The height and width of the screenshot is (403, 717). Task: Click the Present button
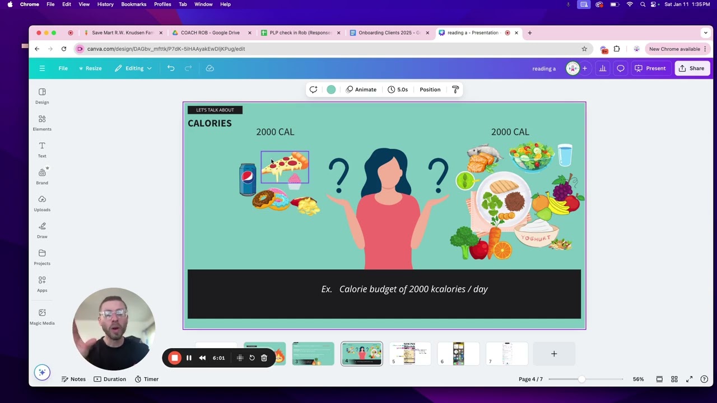point(650,68)
